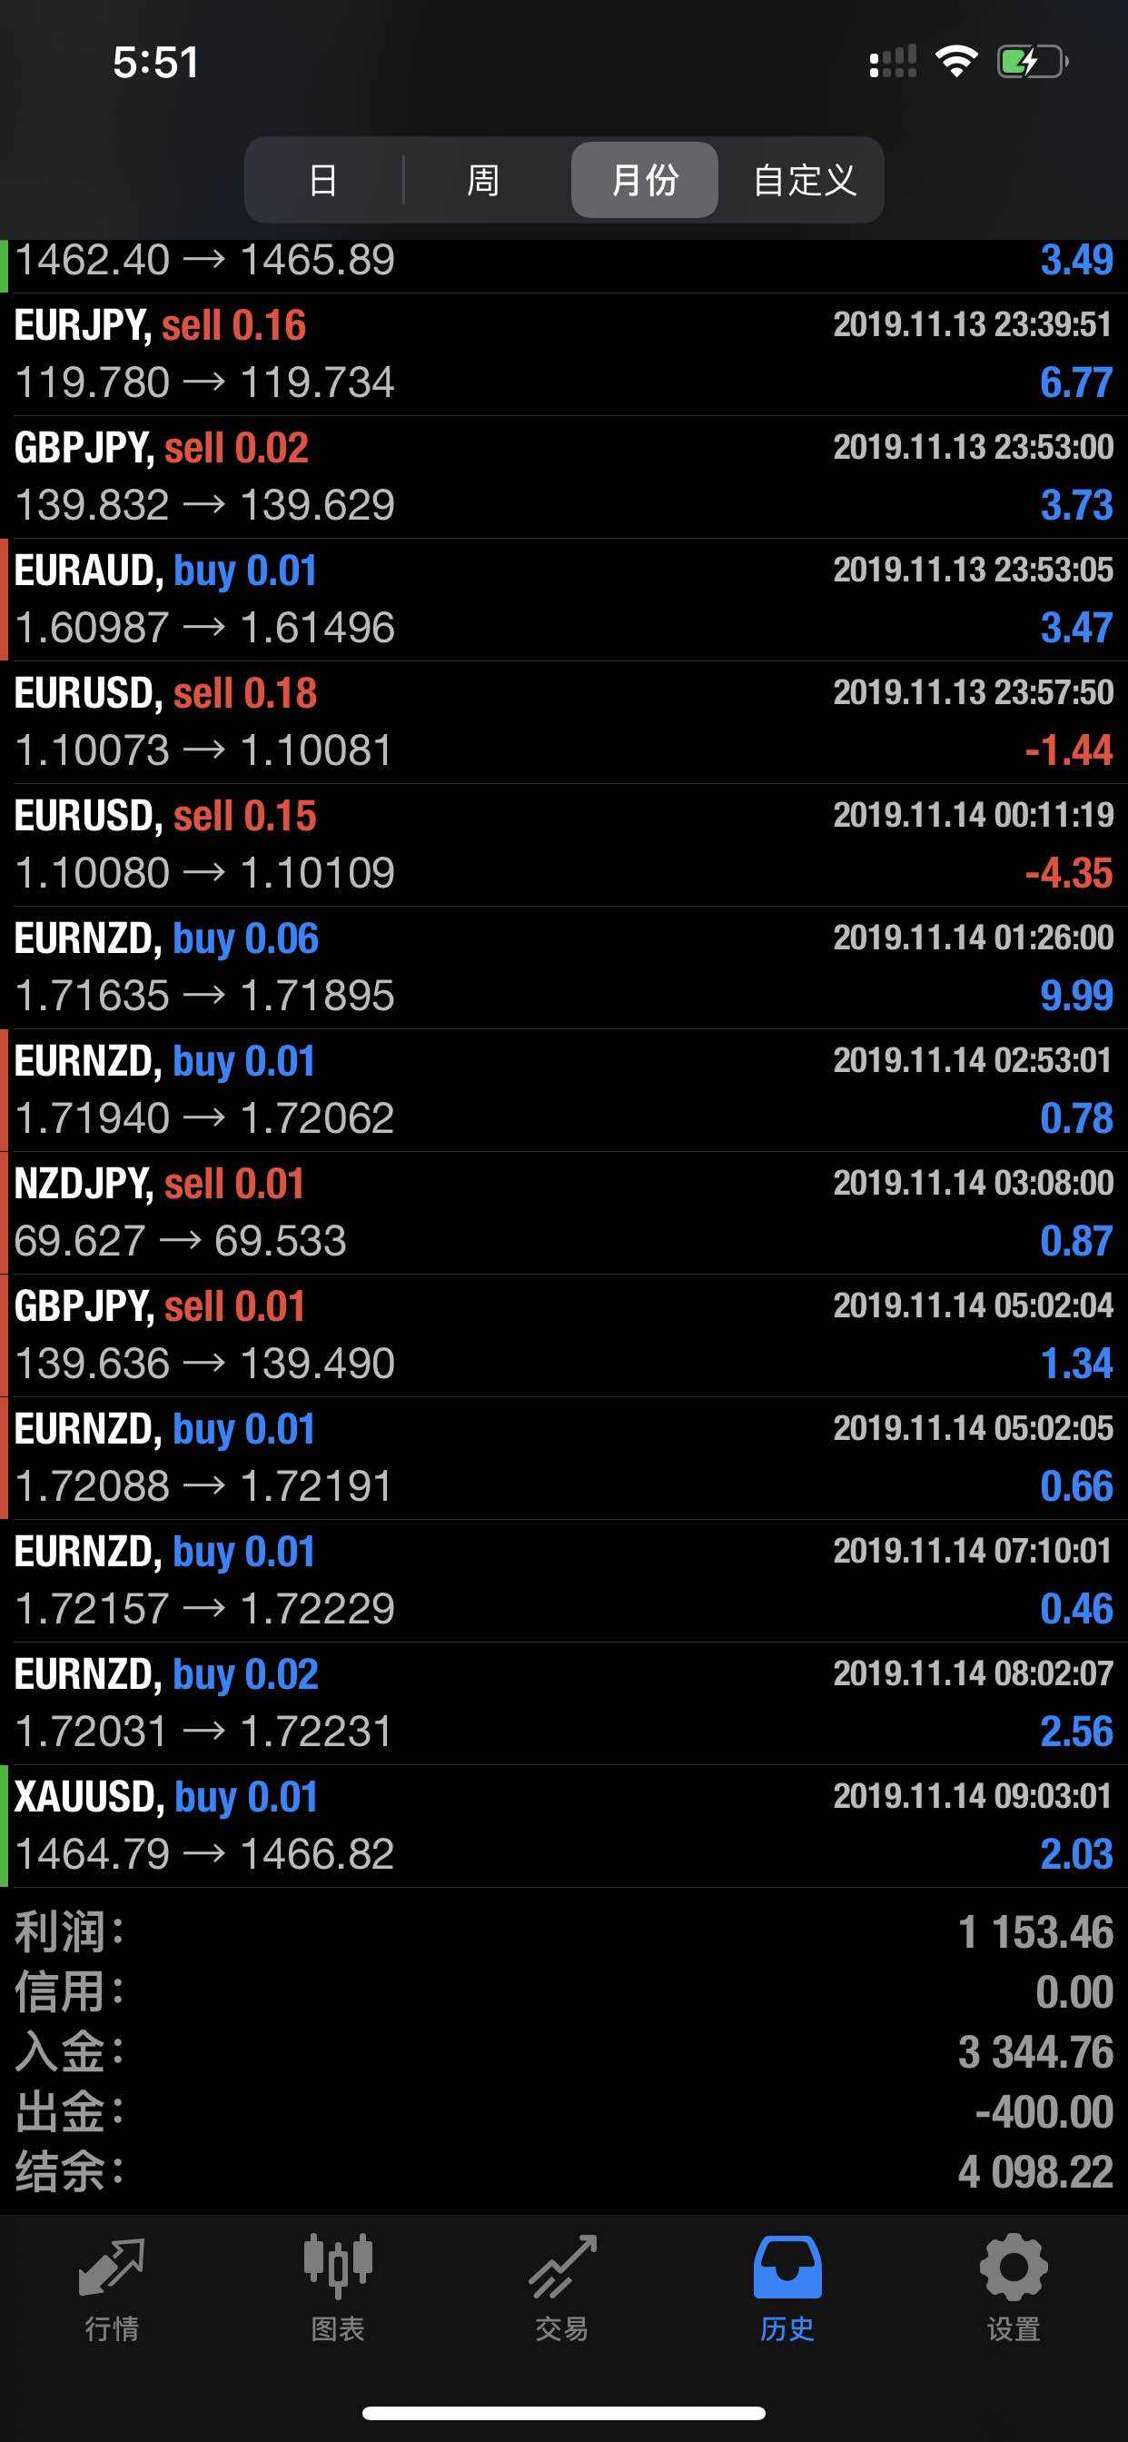Select the EURAUD buy 0.01 trade row
This screenshot has height=2442, width=1128.
coord(564,599)
